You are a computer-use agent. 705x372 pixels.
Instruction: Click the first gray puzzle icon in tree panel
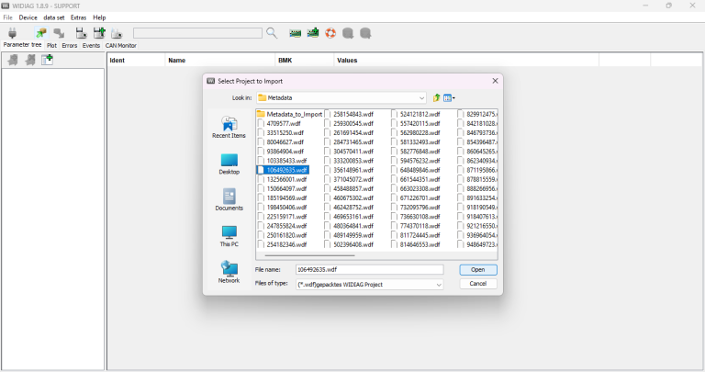(13, 60)
